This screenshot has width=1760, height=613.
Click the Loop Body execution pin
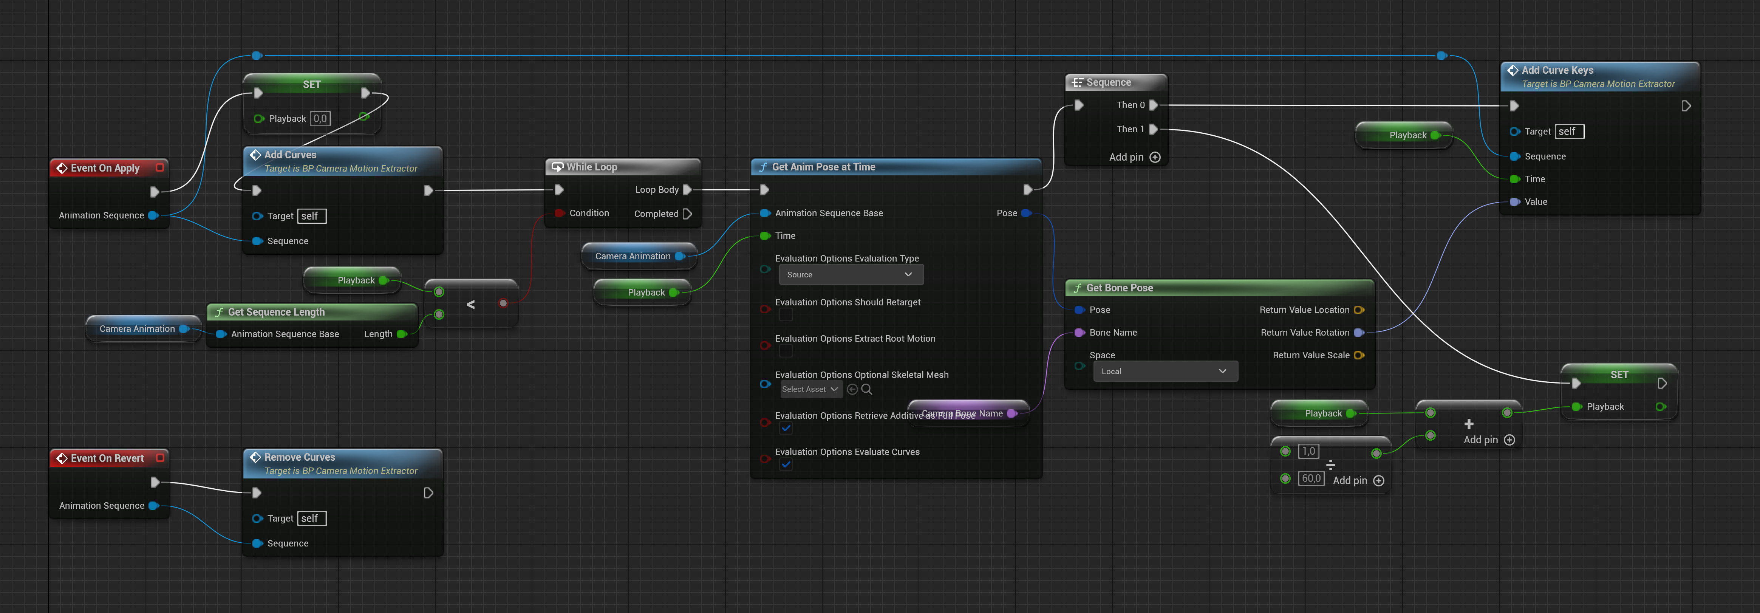(687, 190)
